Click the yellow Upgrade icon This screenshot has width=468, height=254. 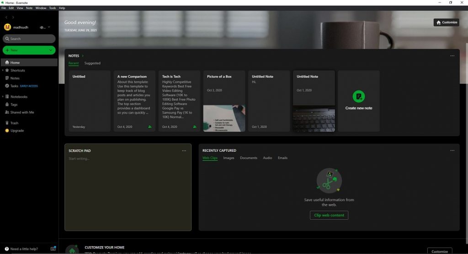7,131
